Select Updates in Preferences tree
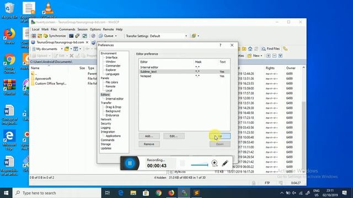 pyautogui.click(x=106, y=148)
